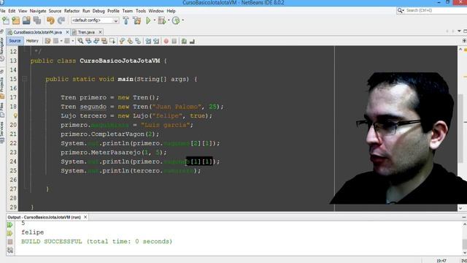The height and width of the screenshot is (263, 467).
Task: Open the editor document list dropdown arrow
Action: (459, 31)
